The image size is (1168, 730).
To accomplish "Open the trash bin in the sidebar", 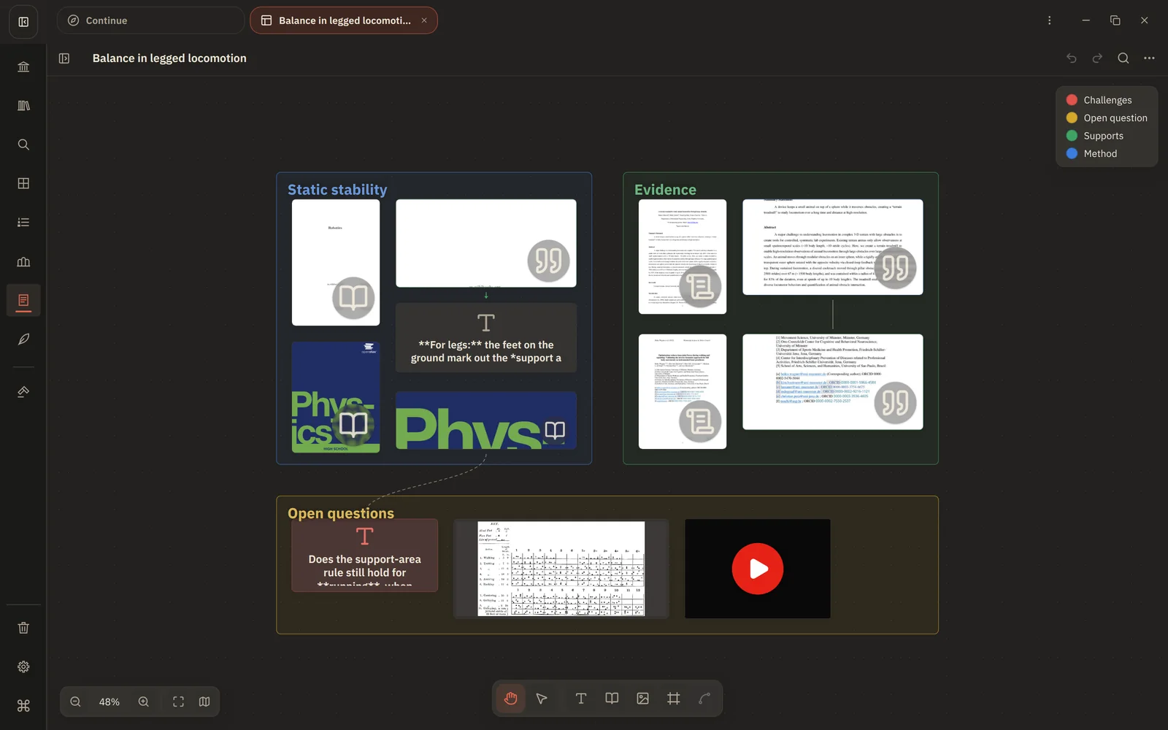I will (x=23, y=628).
